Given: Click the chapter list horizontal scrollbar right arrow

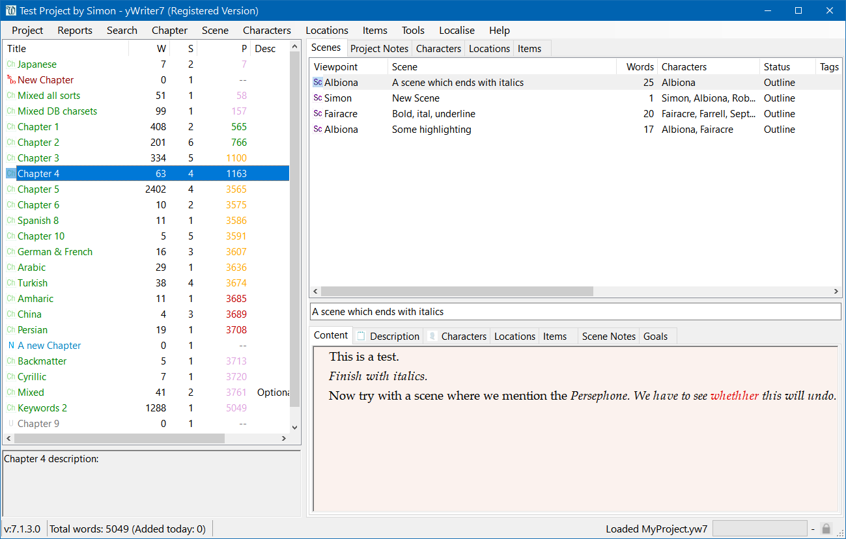Looking at the screenshot, I should [283, 439].
